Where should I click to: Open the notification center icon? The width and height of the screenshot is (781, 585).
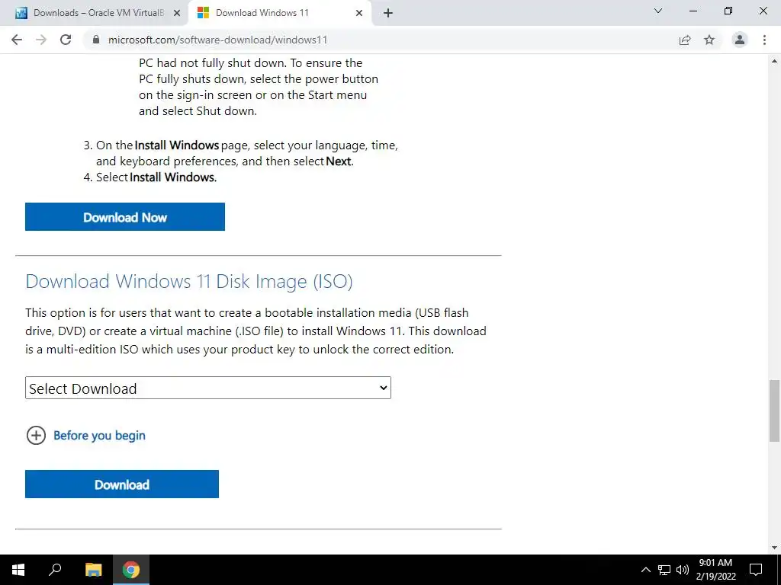(x=756, y=570)
